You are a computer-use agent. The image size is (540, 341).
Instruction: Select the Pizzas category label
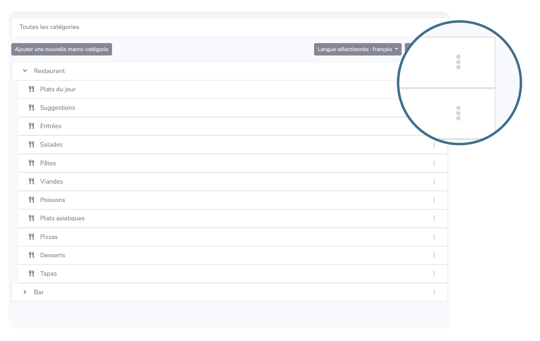[x=49, y=237]
